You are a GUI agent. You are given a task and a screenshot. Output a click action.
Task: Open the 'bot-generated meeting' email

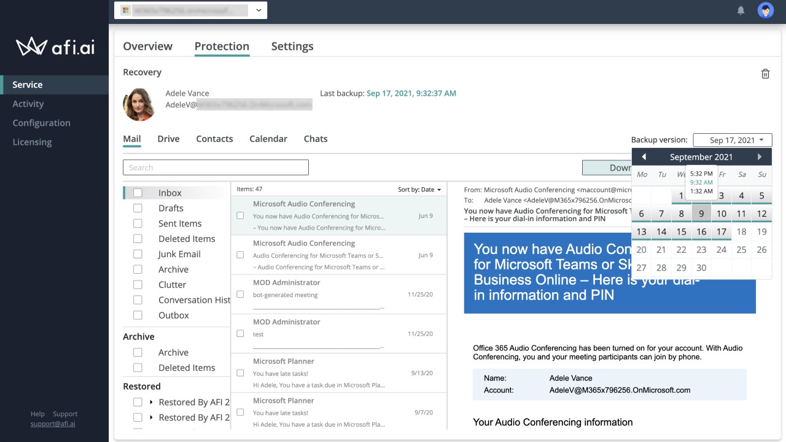[x=339, y=294]
